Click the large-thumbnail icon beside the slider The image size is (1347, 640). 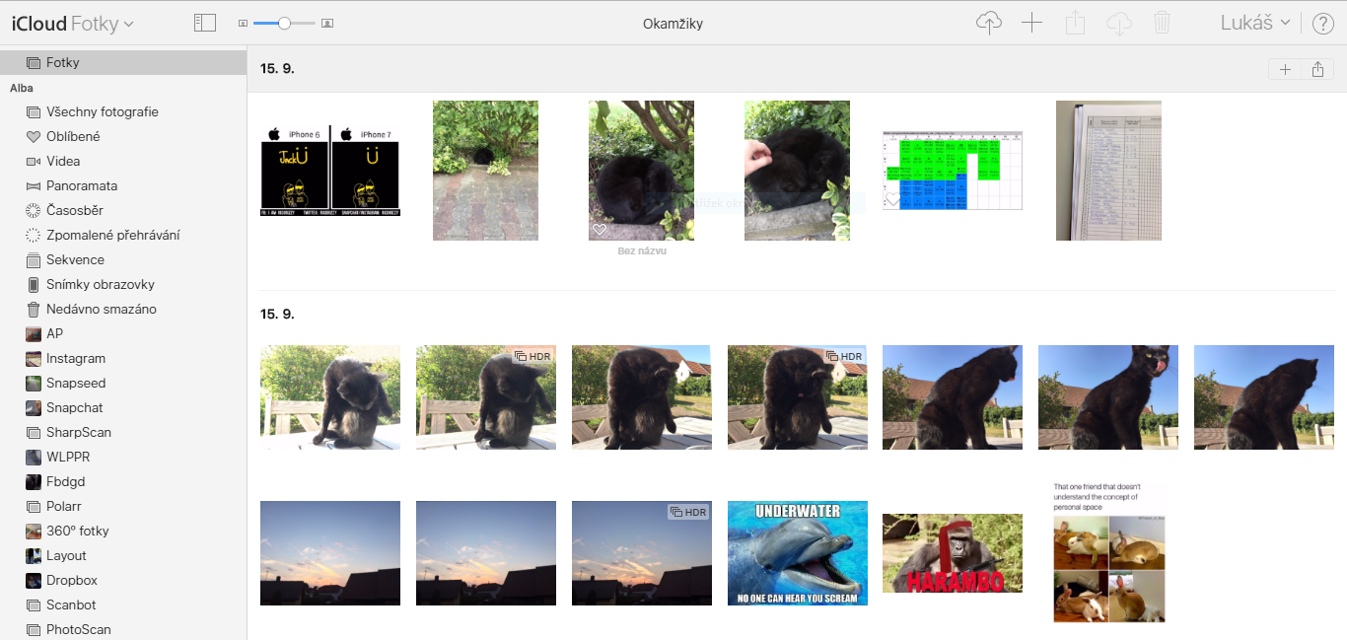click(x=327, y=23)
